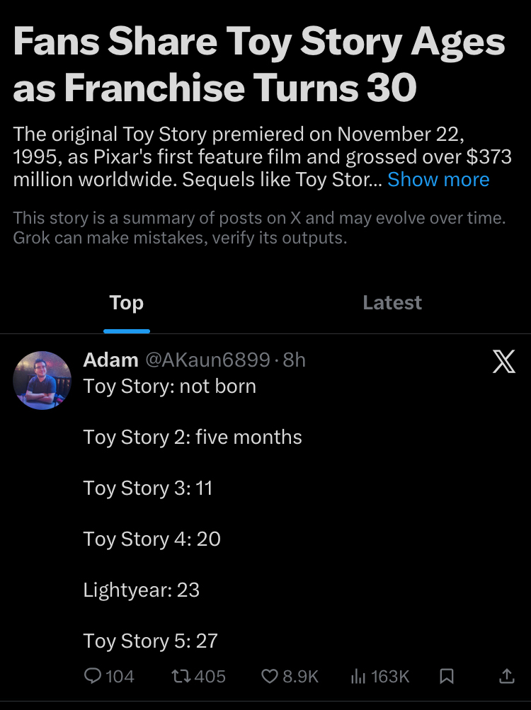Viewport: 531px width, 710px height.
Task: Open view analytics bar chart icon
Action: point(358,677)
